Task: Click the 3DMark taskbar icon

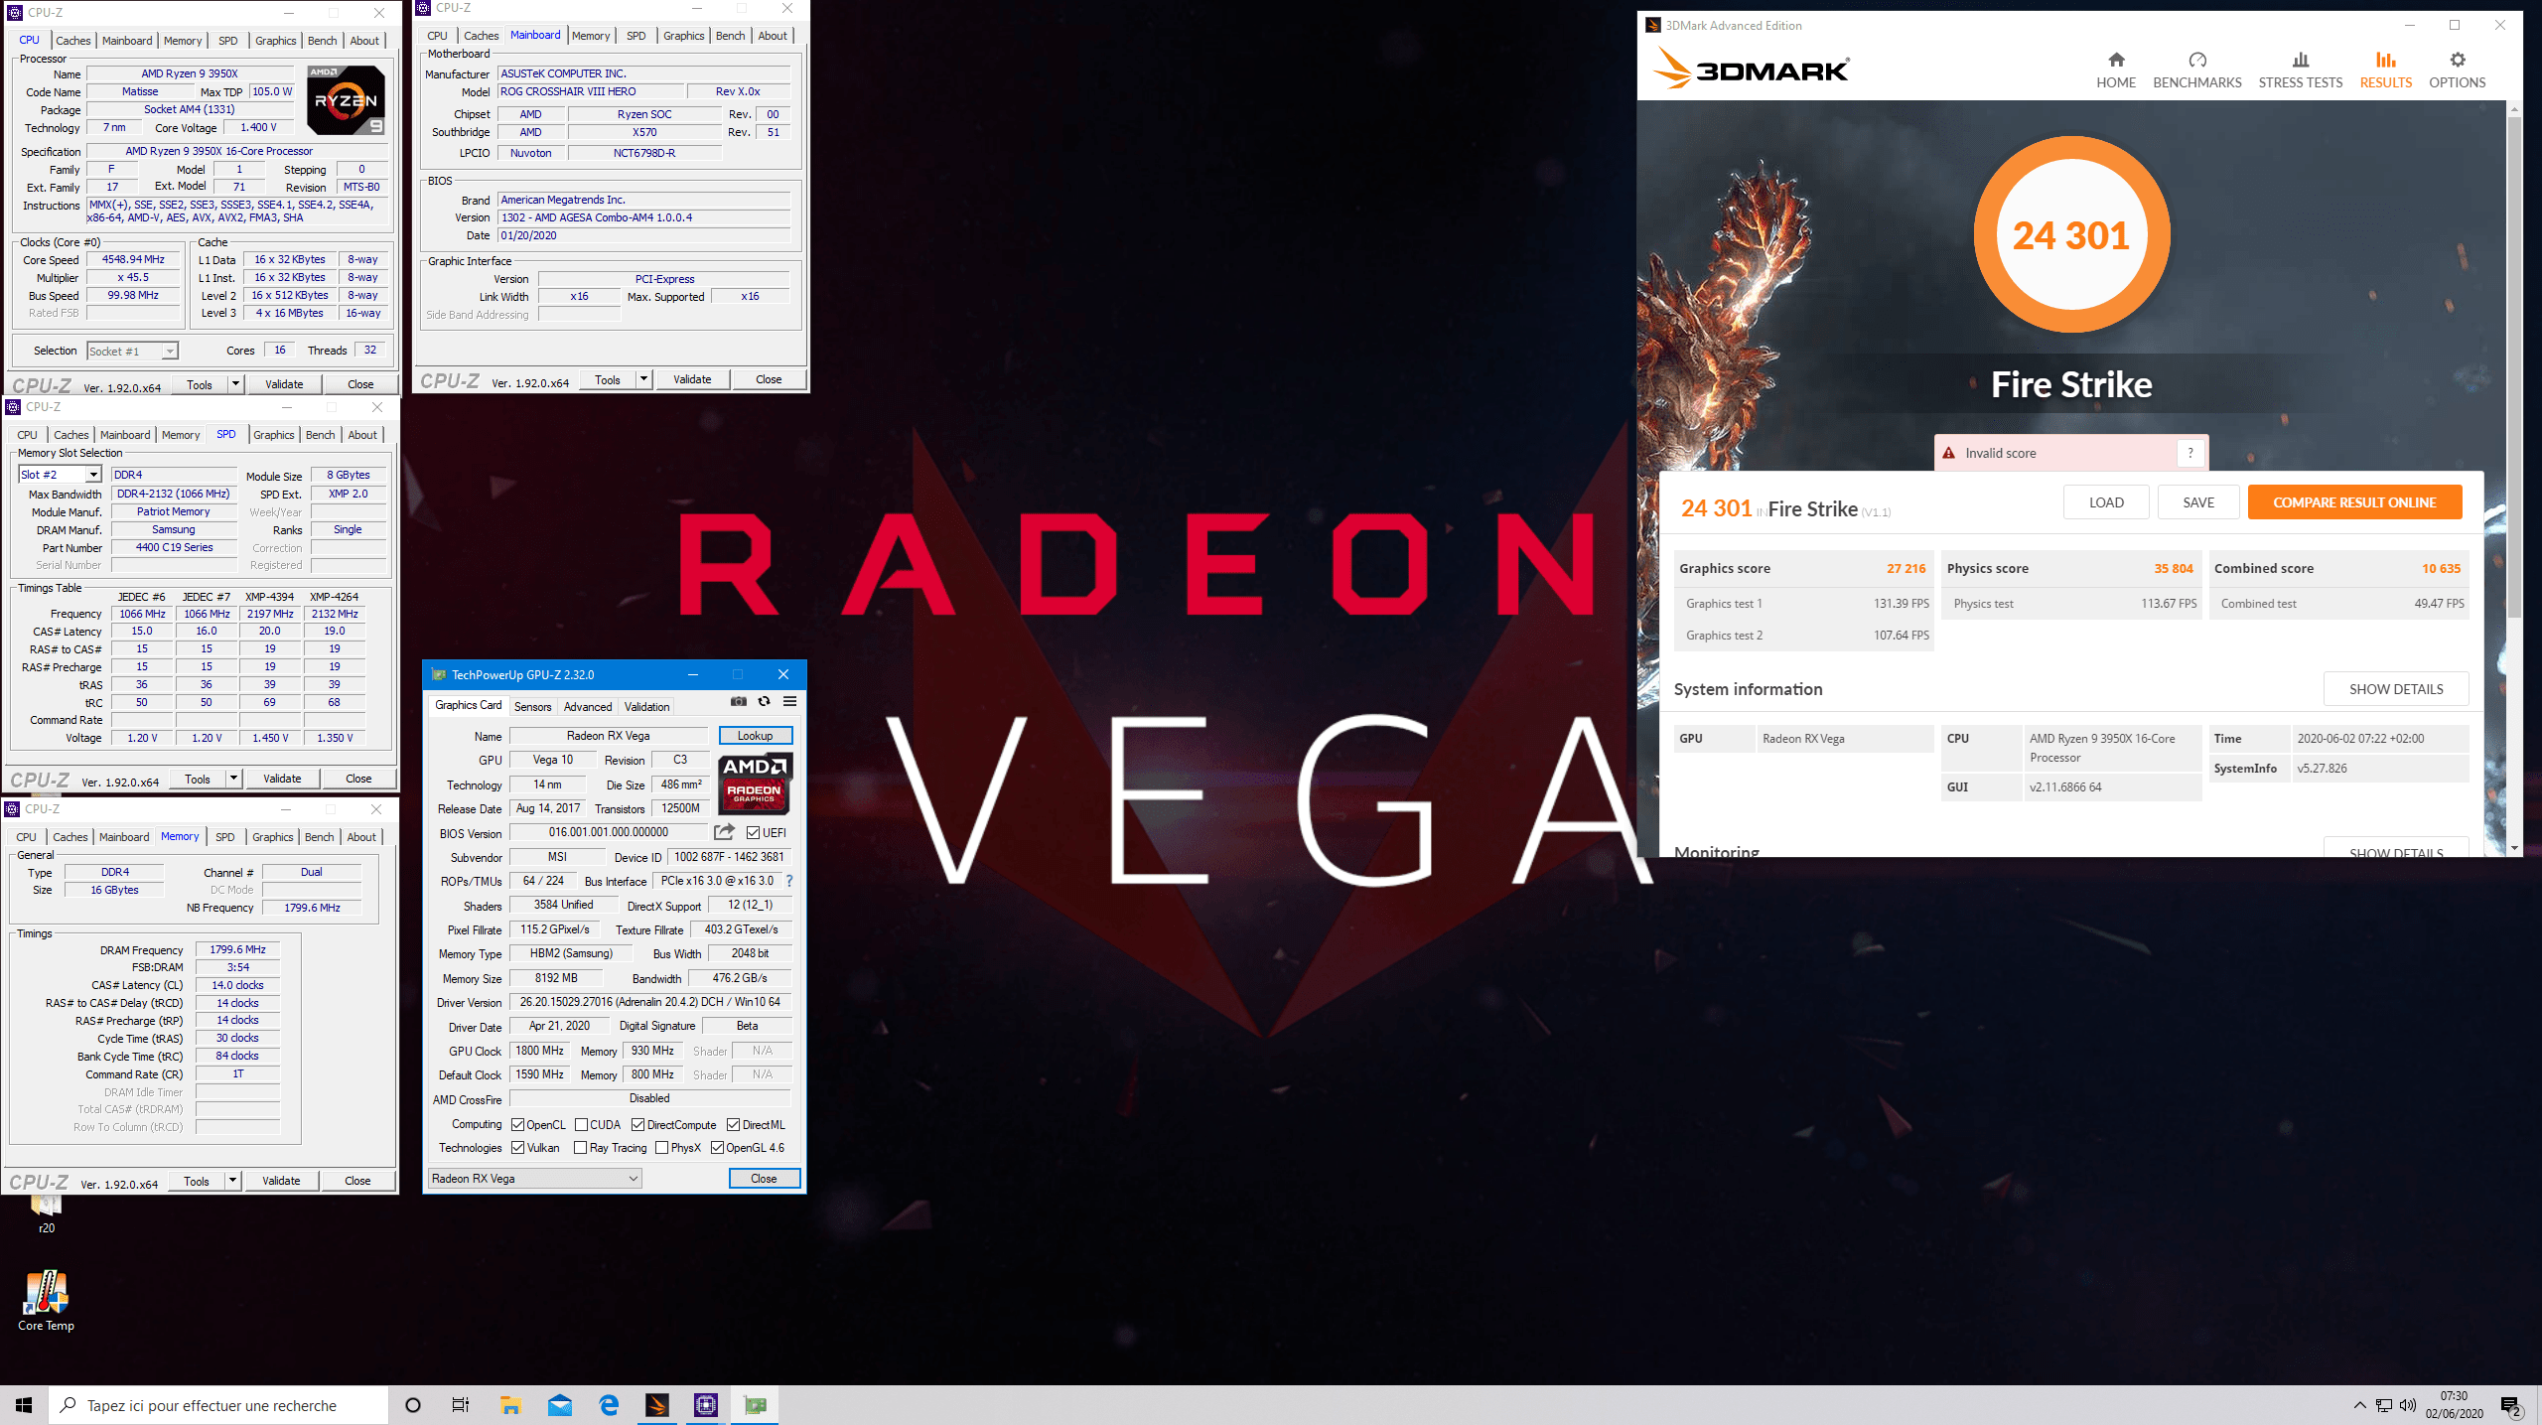Action: (x=657, y=1405)
